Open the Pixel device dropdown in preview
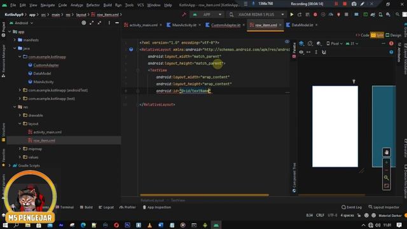407x229 pixels. [335, 44]
